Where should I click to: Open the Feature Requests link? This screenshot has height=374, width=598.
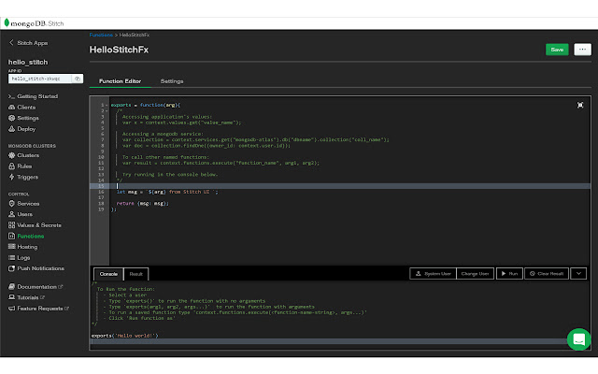click(x=38, y=309)
